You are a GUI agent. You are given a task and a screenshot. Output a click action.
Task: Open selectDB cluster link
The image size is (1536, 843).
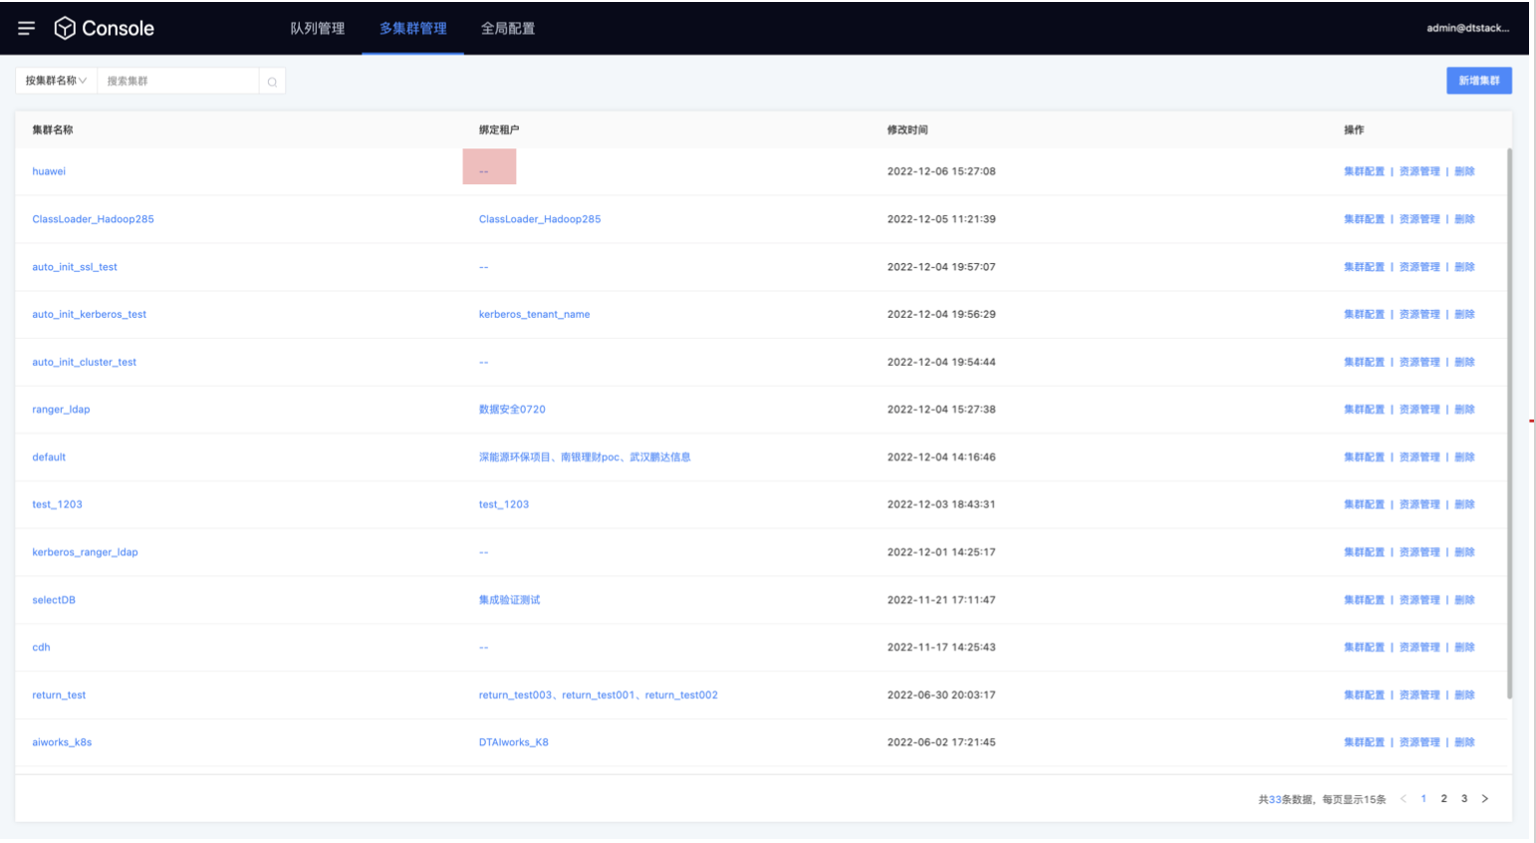(x=54, y=600)
